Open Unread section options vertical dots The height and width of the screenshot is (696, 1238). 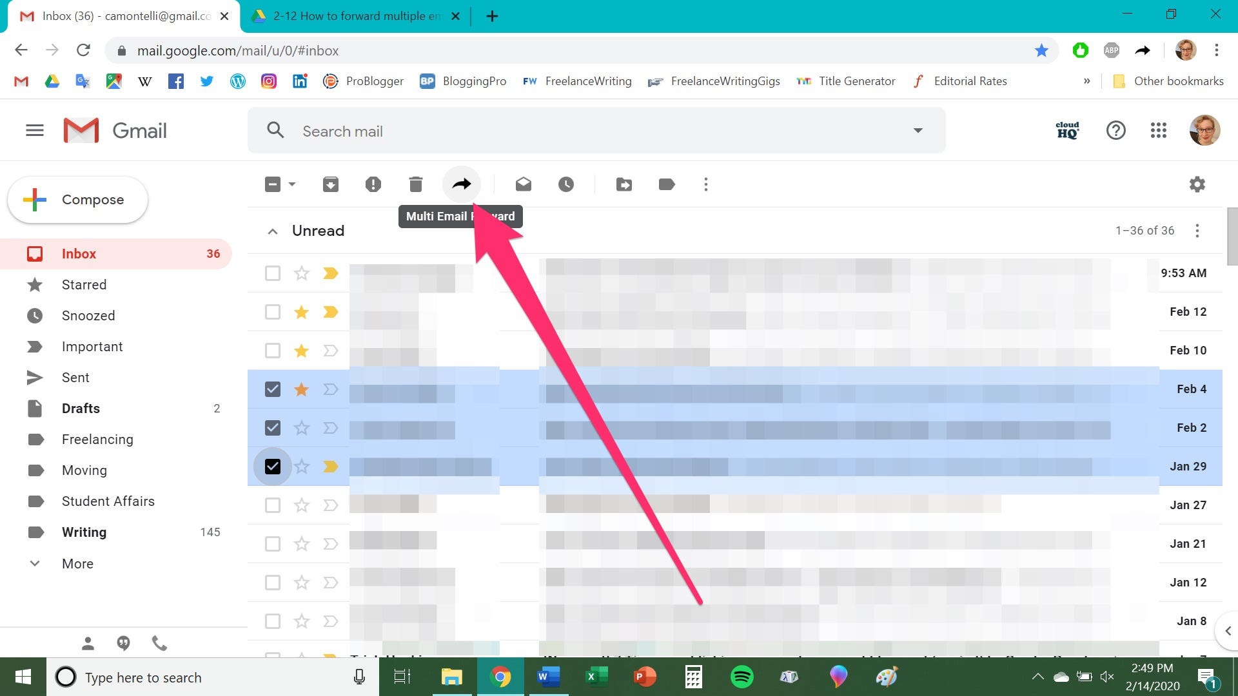pos(1197,231)
